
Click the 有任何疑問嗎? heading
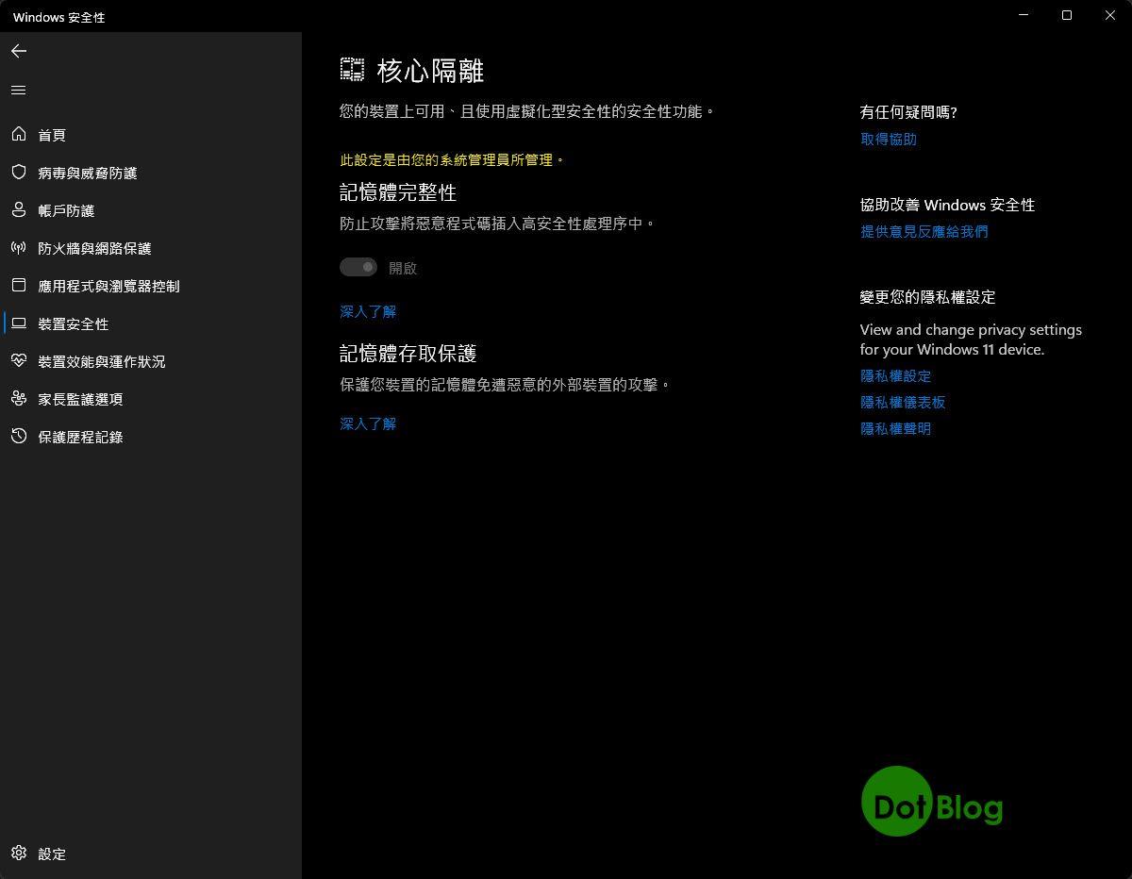[x=908, y=111]
